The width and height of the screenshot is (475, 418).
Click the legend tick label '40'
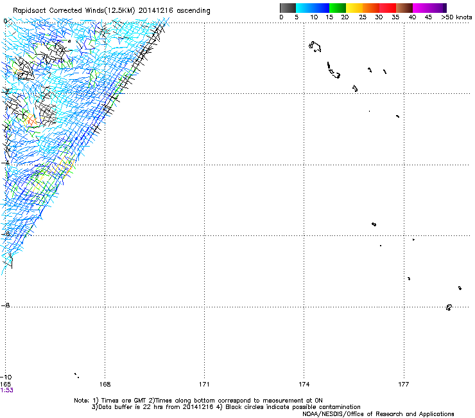(412, 17)
